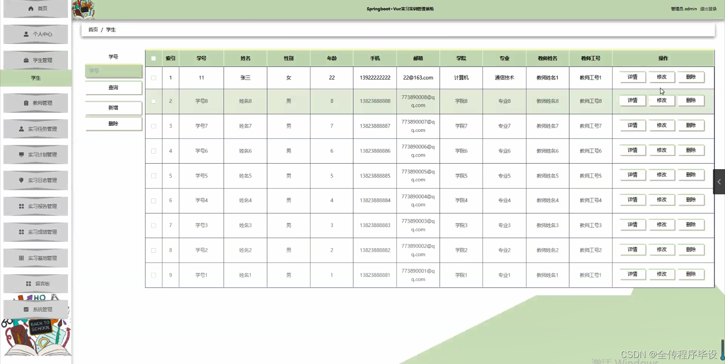Click the 姓名 column header
This screenshot has width=725, height=364.
245,58
